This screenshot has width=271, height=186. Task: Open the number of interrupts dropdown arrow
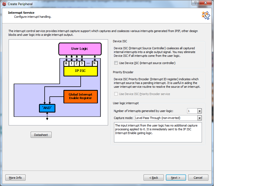199,111
